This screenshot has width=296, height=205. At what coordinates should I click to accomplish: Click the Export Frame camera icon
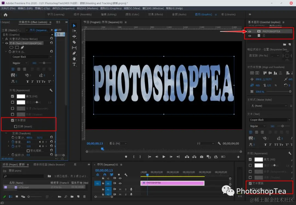coord(201,157)
